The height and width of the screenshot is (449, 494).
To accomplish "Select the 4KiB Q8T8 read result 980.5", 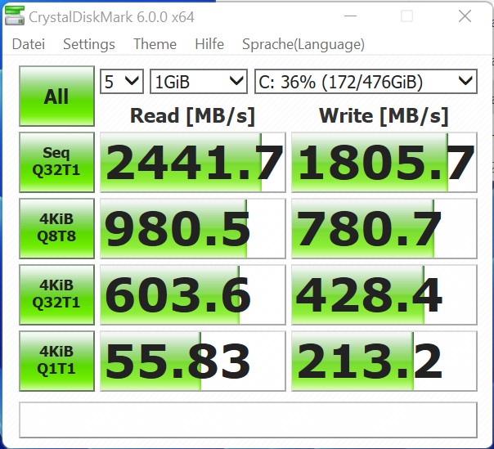I will point(193,228).
